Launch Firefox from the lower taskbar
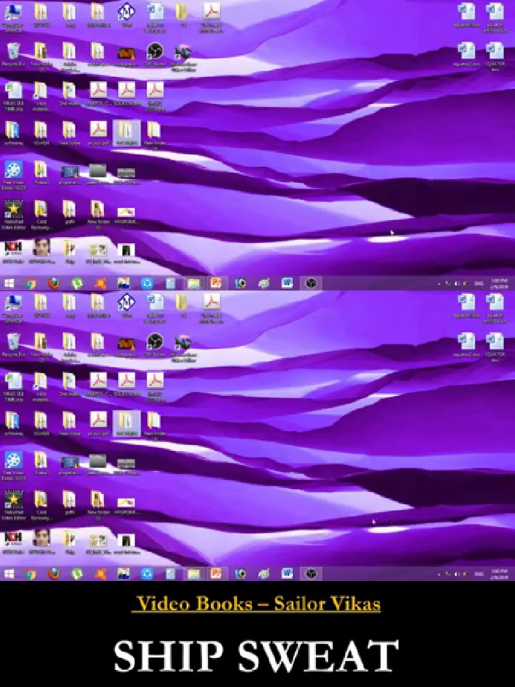 54,574
